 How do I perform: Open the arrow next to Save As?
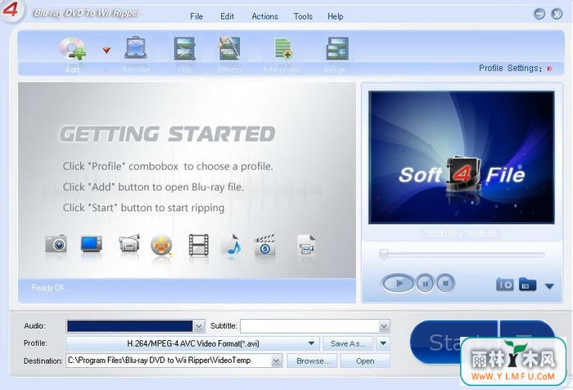[383, 343]
